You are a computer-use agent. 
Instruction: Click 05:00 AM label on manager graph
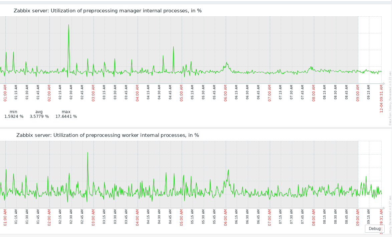click(182, 93)
